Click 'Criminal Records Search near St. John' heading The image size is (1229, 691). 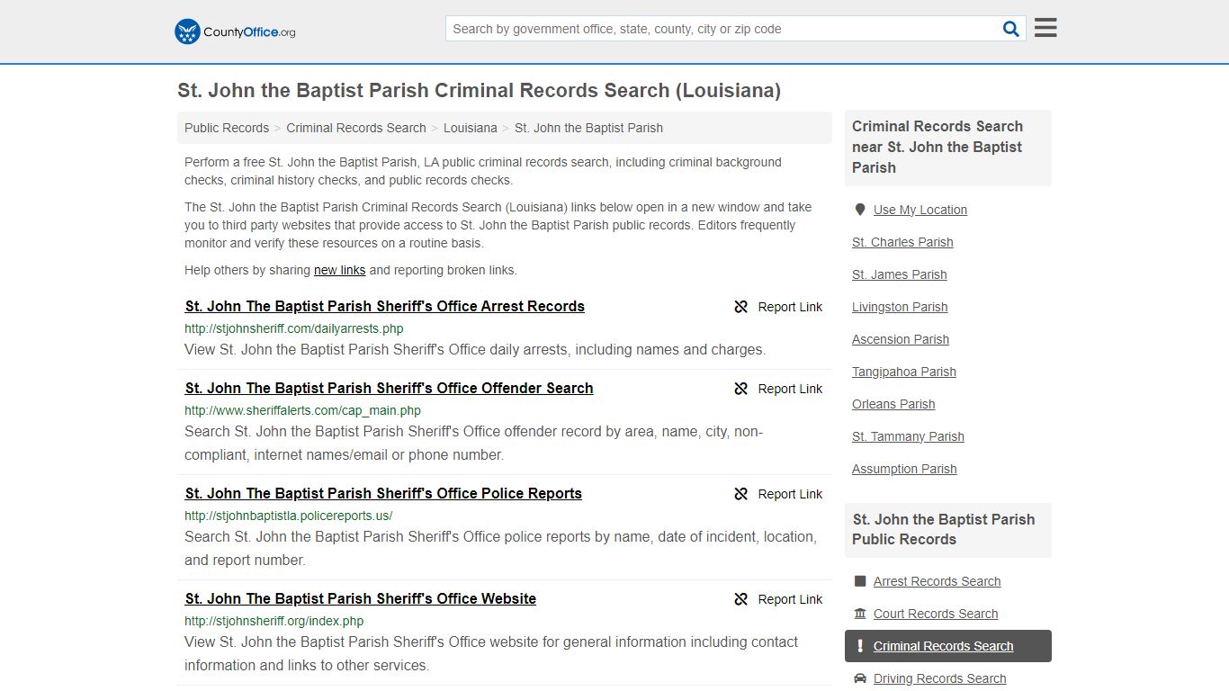(x=937, y=147)
